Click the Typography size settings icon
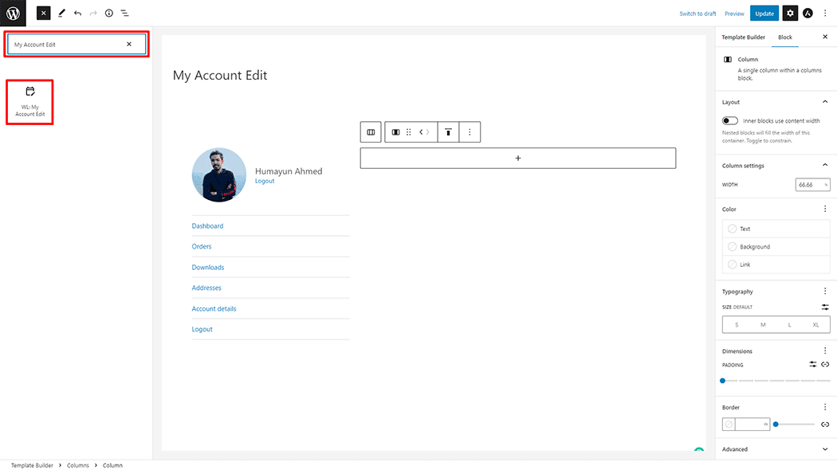 point(825,307)
